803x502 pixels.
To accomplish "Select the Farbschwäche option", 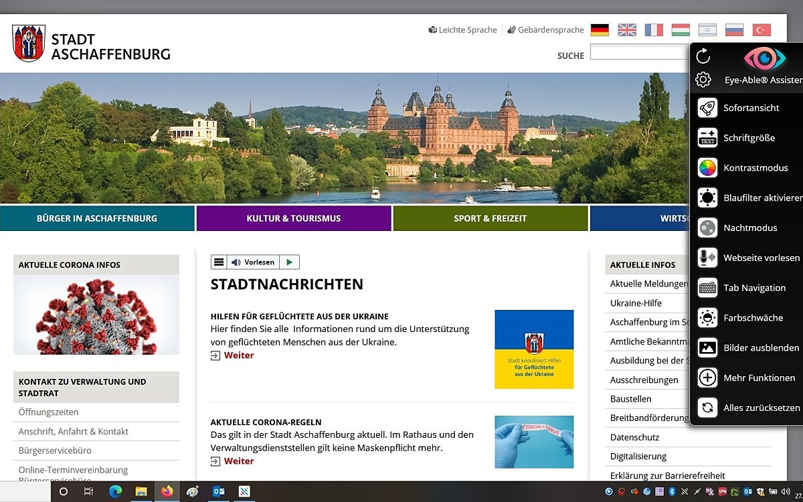I will [707, 318].
